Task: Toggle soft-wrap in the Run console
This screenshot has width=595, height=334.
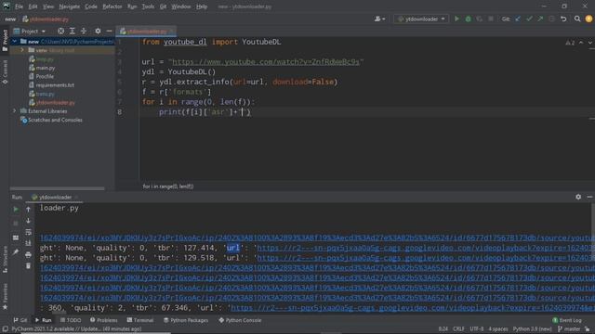Action: (x=28, y=232)
